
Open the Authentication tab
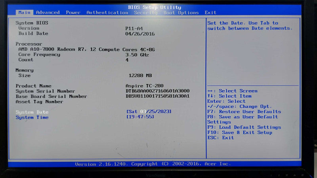[107, 13]
